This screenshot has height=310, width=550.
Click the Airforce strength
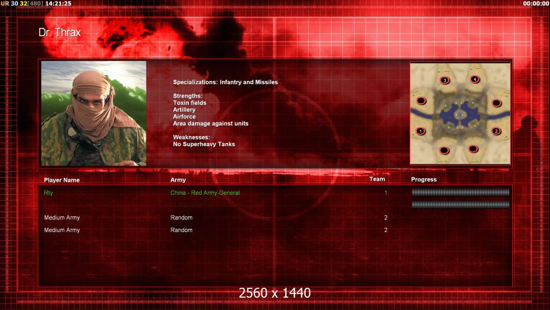tap(184, 117)
